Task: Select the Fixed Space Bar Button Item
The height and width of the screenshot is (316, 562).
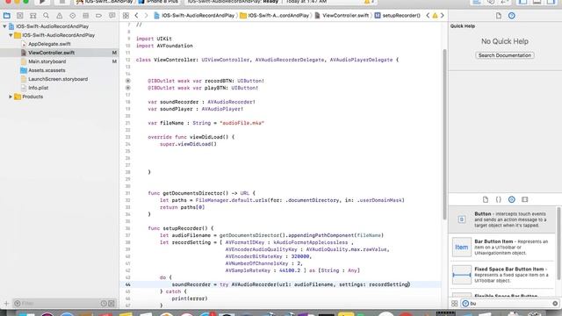Action: [x=501, y=275]
